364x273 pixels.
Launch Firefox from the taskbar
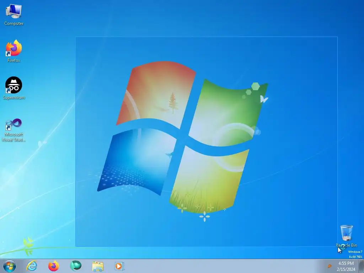tap(54, 266)
